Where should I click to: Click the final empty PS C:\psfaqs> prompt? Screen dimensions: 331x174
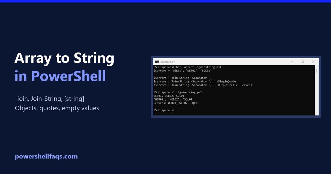click(164, 110)
